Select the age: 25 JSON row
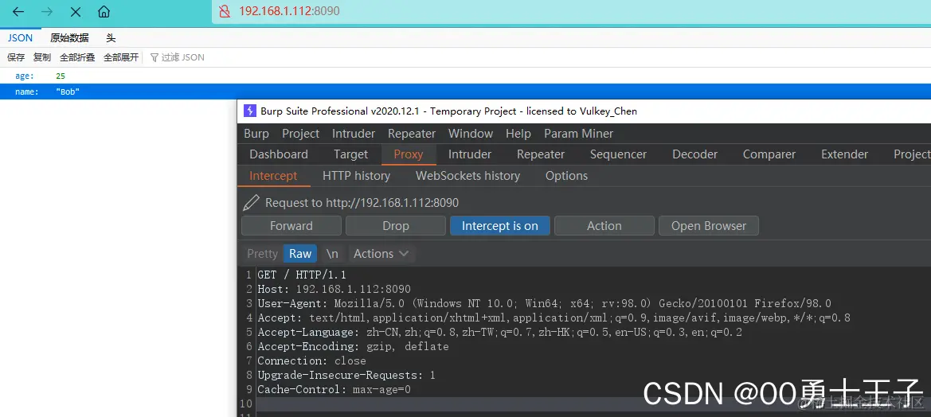The width and height of the screenshot is (931, 417). tap(465, 76)
